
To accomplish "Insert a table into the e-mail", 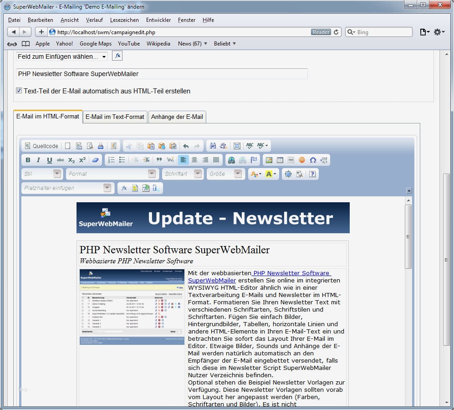I will tap(281, 160).
